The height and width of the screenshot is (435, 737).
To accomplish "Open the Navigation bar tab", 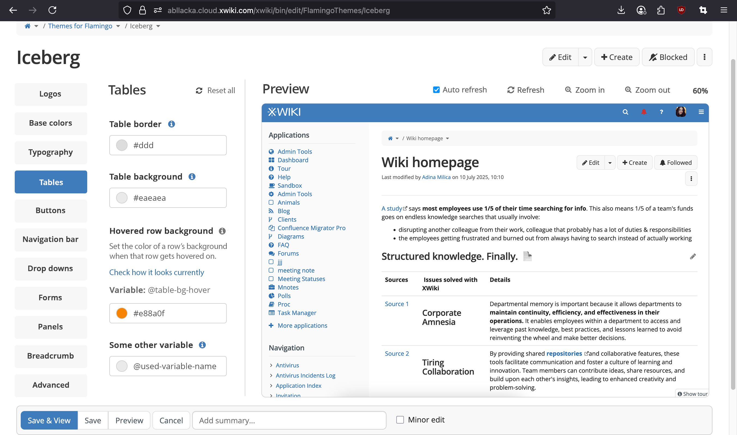I will 51,240.
